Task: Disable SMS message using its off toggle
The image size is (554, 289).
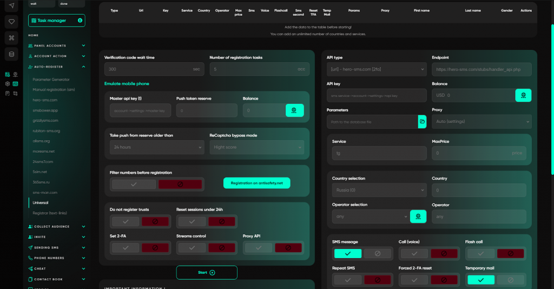Action: [x=377, y=253]
